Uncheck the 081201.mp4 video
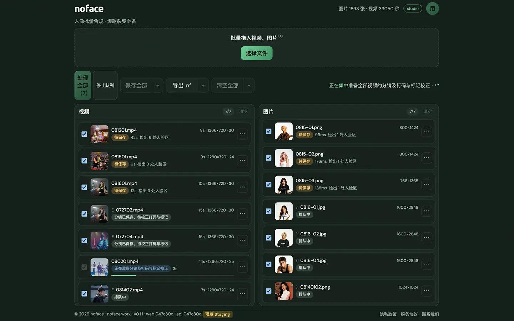 [84, 134]
